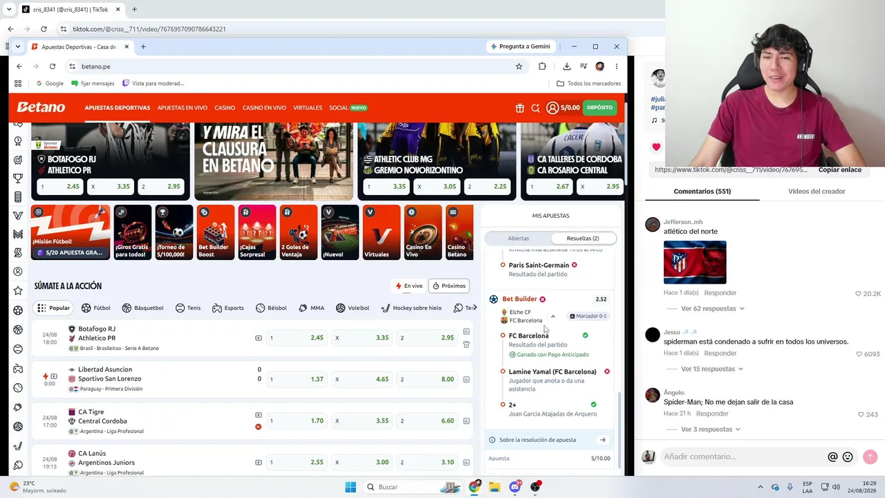Viewport: 885px width, 498px height.
Task: Open the jersey icon for Botafogo RJ match
Action: pos(466,344)
